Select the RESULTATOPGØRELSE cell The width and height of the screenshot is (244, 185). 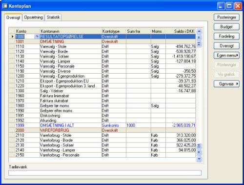coord(71,37)
